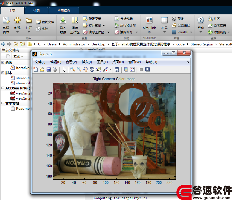Expand the 清除命令 (Clear Commands) dropdown arrow

coord(137,32)
